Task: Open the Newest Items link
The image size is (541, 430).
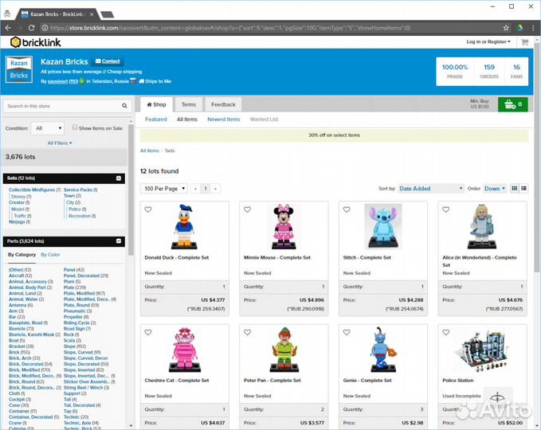Action: pyautogui.click(x=223, y=119)
